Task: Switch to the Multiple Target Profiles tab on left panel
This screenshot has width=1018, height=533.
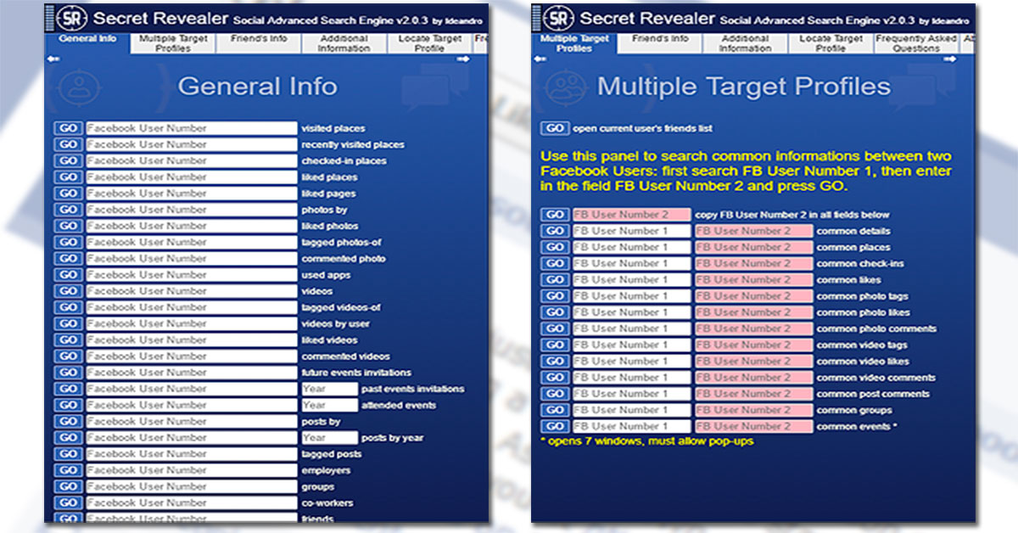Action: pyautogui.click(x=173, y=42)
